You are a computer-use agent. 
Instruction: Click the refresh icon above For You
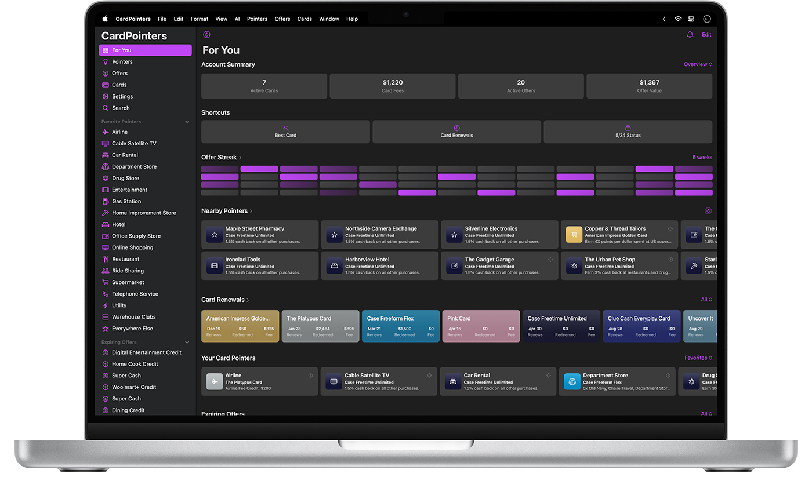coord(206,35)
